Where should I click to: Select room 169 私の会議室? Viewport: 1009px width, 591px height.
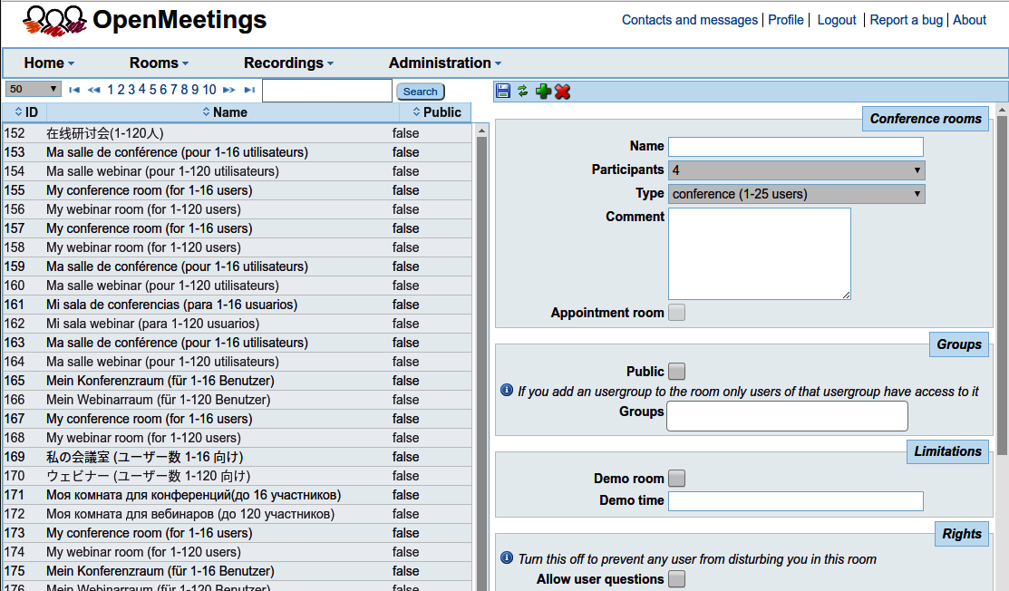237,457
